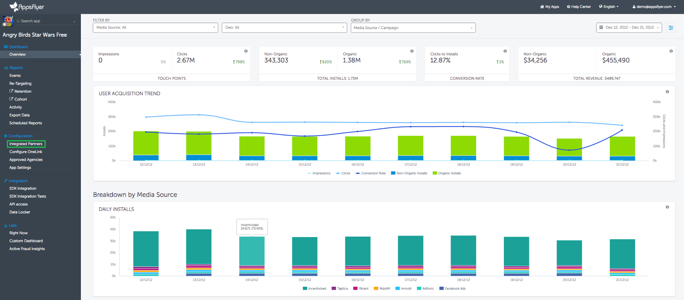Click the Configuration section header

[x=18, y=136]
